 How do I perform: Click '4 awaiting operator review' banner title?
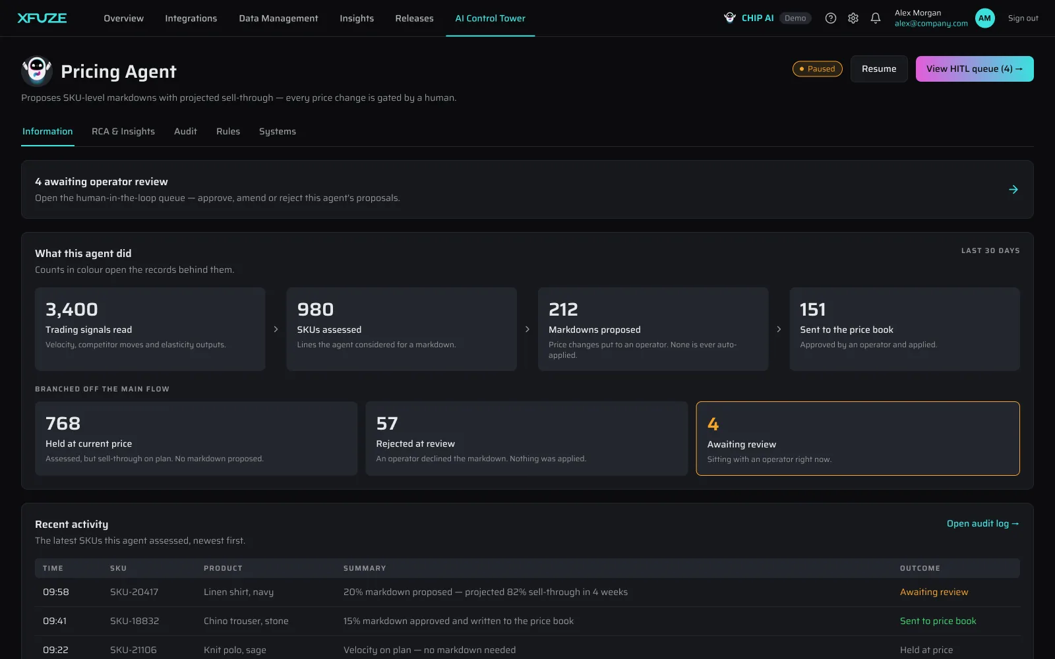102,182
